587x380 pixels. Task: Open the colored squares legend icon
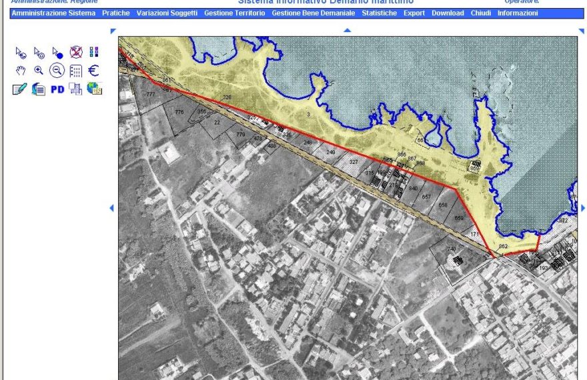coord(94,52)
